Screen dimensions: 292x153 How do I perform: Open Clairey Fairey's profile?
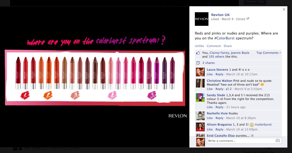[x=219, y=53]
